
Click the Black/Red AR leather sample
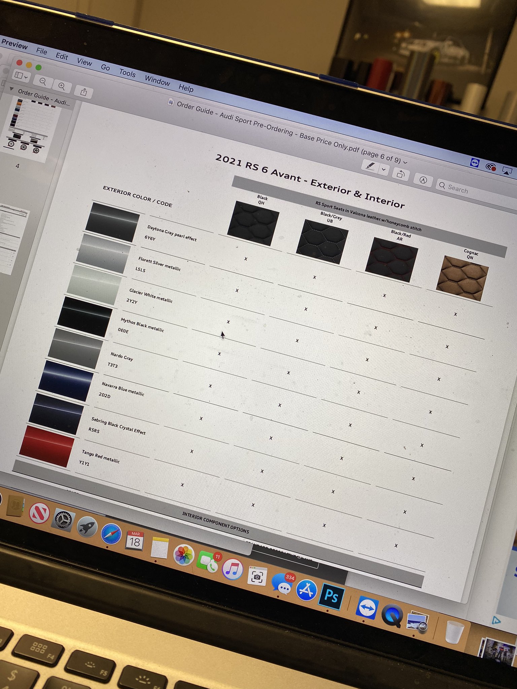tap(392, 259)
